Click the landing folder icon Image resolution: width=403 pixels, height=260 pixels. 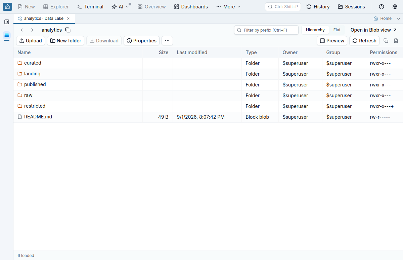point(20,74)
